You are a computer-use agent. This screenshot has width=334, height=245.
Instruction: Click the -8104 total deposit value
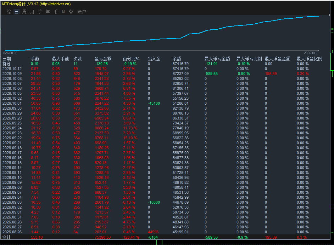coord(153,237)
